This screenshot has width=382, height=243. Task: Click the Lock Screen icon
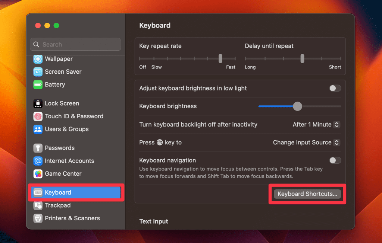38,103
